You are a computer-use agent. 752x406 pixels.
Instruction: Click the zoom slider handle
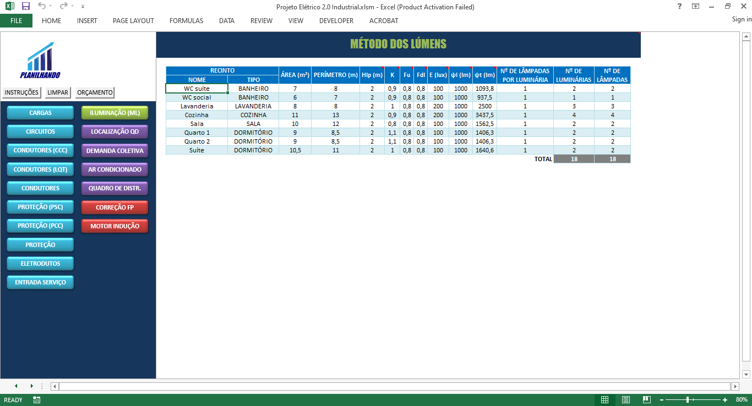(x=688, y=400)
